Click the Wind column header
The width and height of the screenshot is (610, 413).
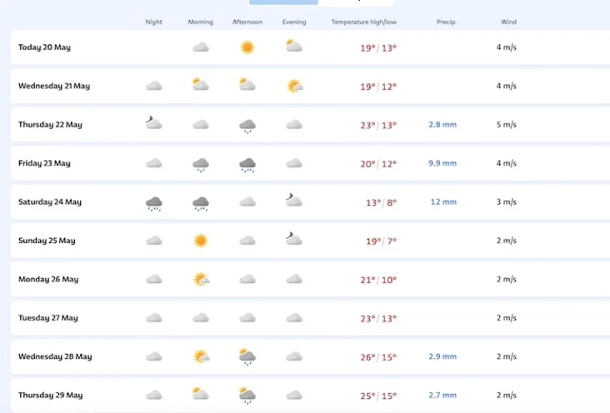[508, 22]
